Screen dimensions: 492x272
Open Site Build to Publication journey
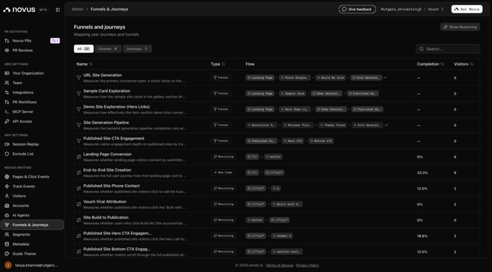click(106, 218)
